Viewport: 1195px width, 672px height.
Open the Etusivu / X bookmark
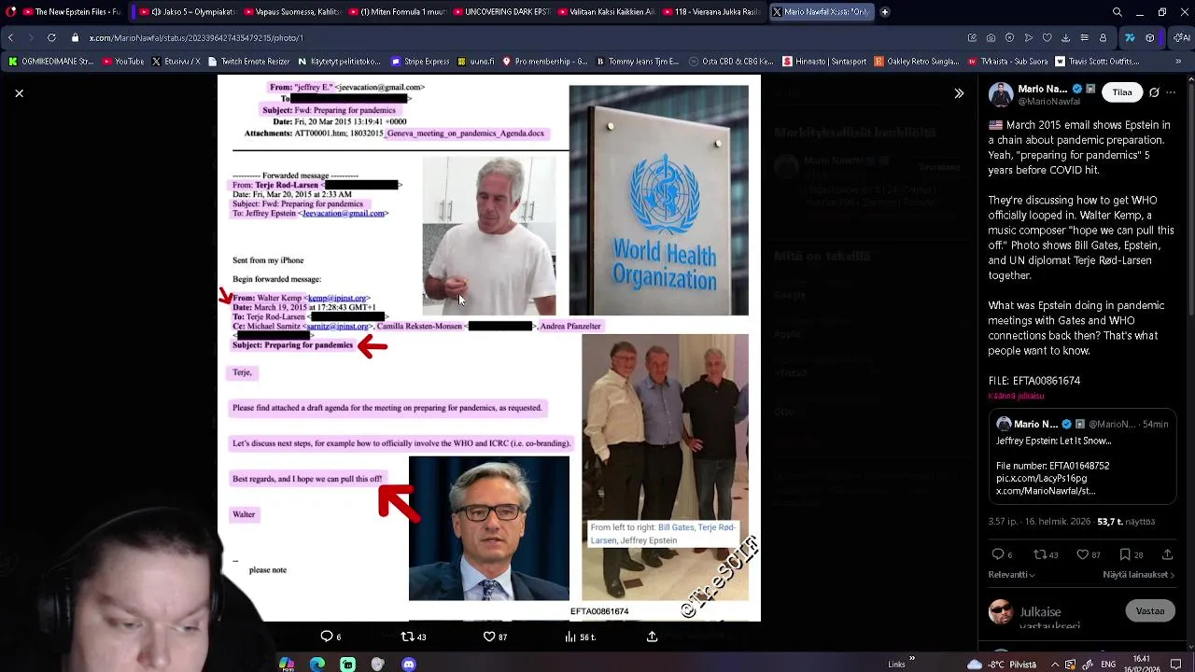coord(176,62)
